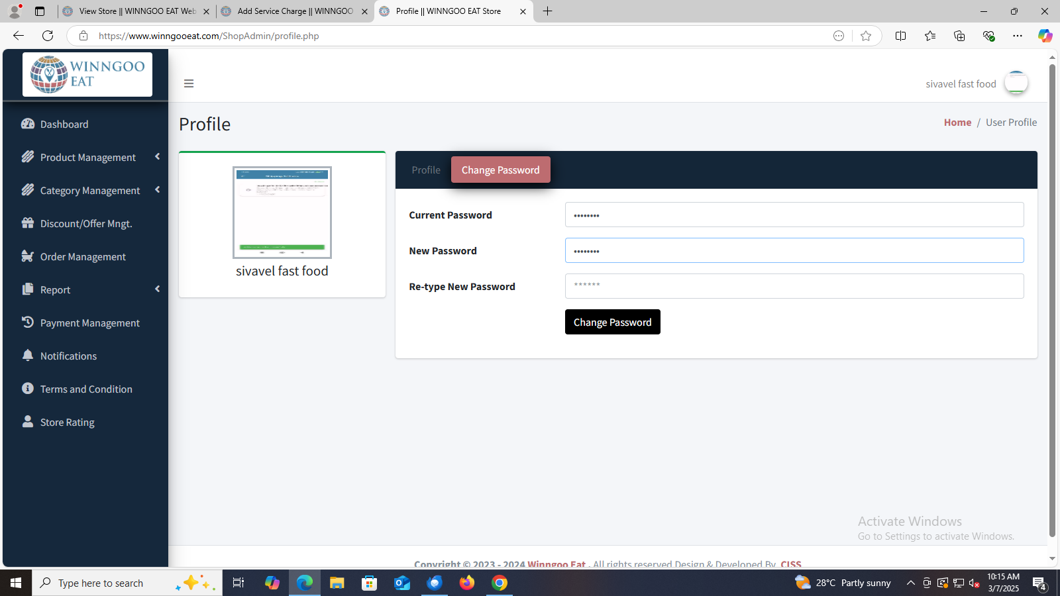Open File Explorer from the taskbar
This screenshot has width=1060, height=596.
point(337,583)
